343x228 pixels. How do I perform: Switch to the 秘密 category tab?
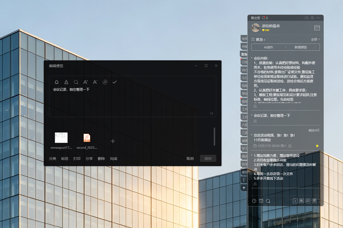(x=244, y=39)
